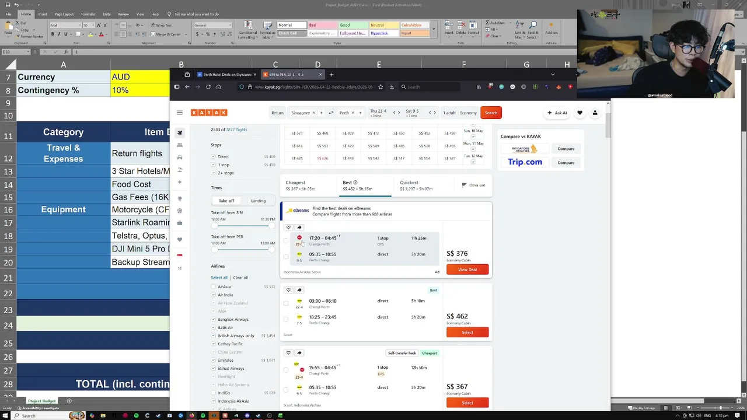Viewport: 747px width, 420px height.
Task: Select the Flights icon in KAYAK sidebar
Action: (x=180, y=133)
